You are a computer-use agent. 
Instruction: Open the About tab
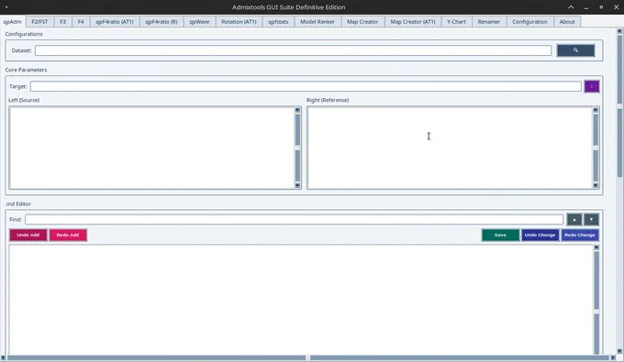[567, 22]
